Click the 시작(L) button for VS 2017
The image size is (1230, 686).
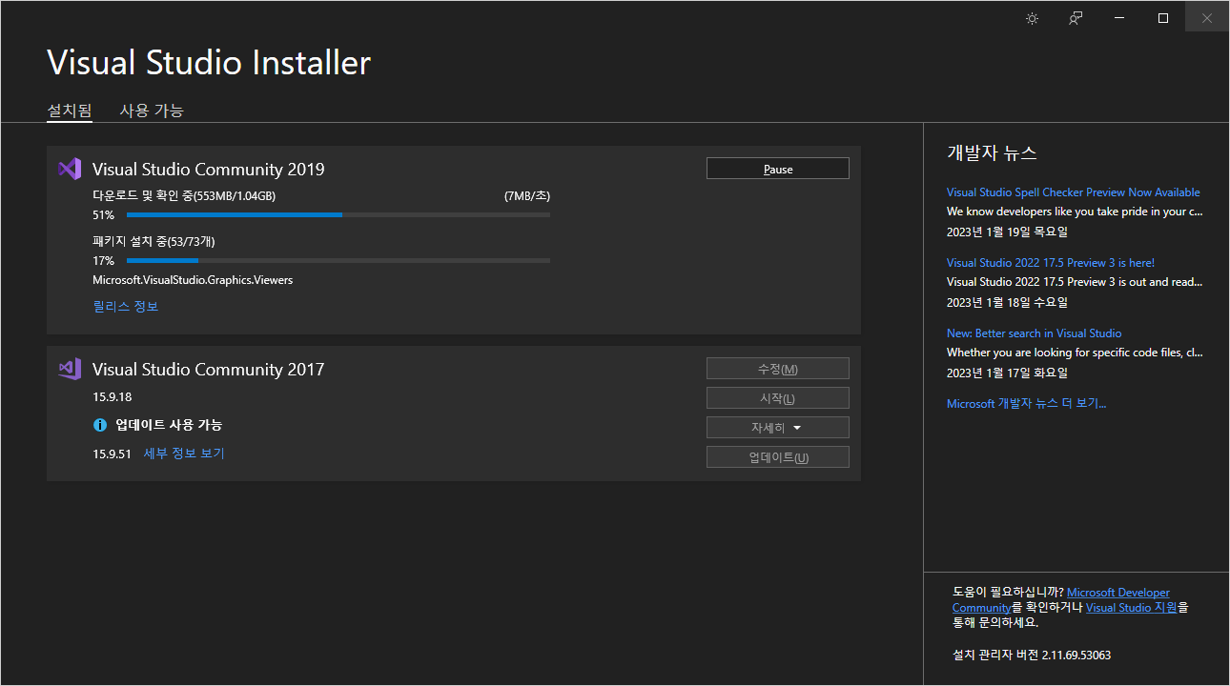[x=778, y=398]
